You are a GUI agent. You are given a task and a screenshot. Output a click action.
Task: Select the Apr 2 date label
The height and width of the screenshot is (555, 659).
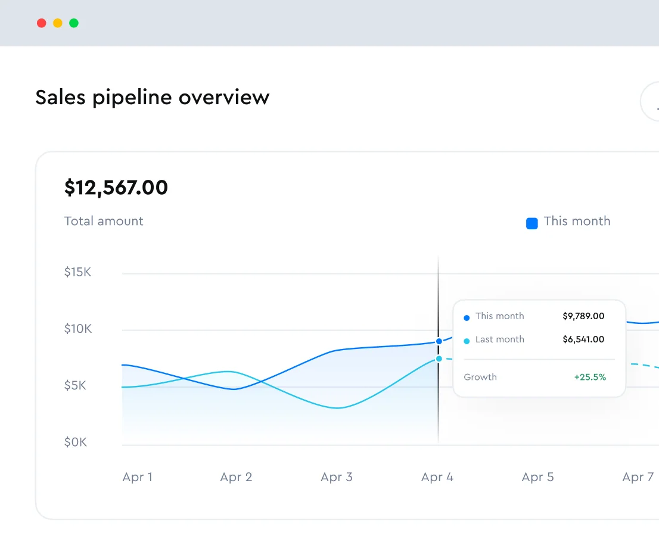[236, 477]
